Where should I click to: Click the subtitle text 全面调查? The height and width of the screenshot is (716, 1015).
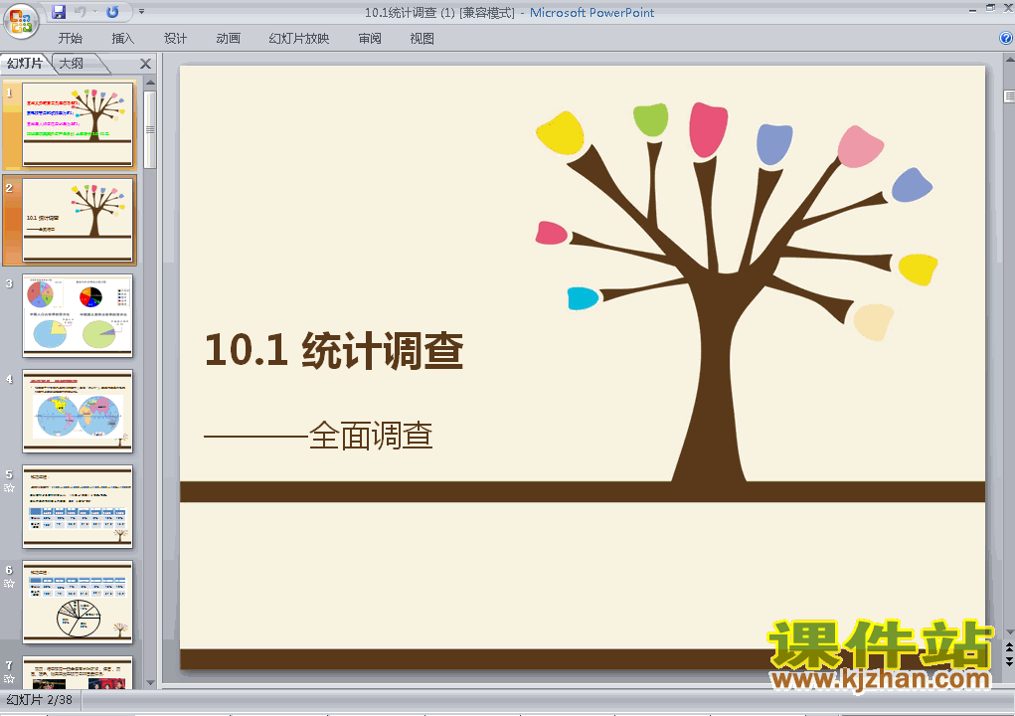pyautogui.click(x=371, y=436)
